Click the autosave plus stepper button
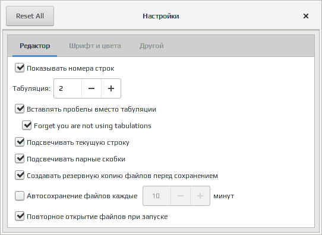This screenshot has width=322, height=235. pyautogui.click(x=200, y=196)
